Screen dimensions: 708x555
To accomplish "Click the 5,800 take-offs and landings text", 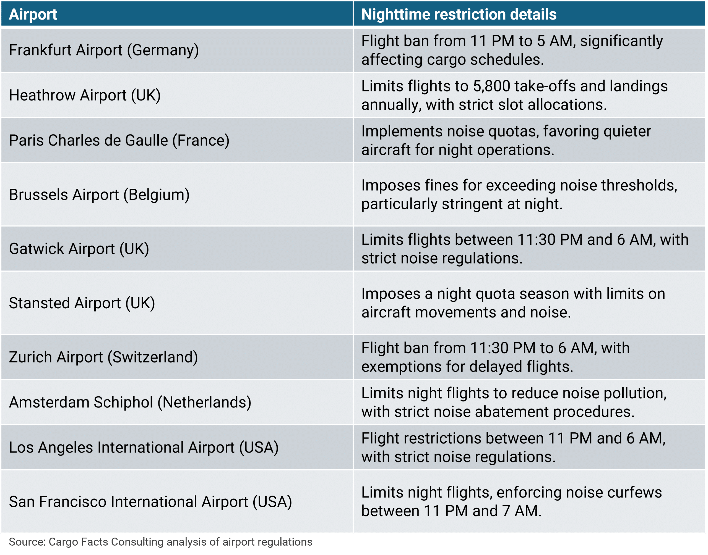I will (514, 95).
